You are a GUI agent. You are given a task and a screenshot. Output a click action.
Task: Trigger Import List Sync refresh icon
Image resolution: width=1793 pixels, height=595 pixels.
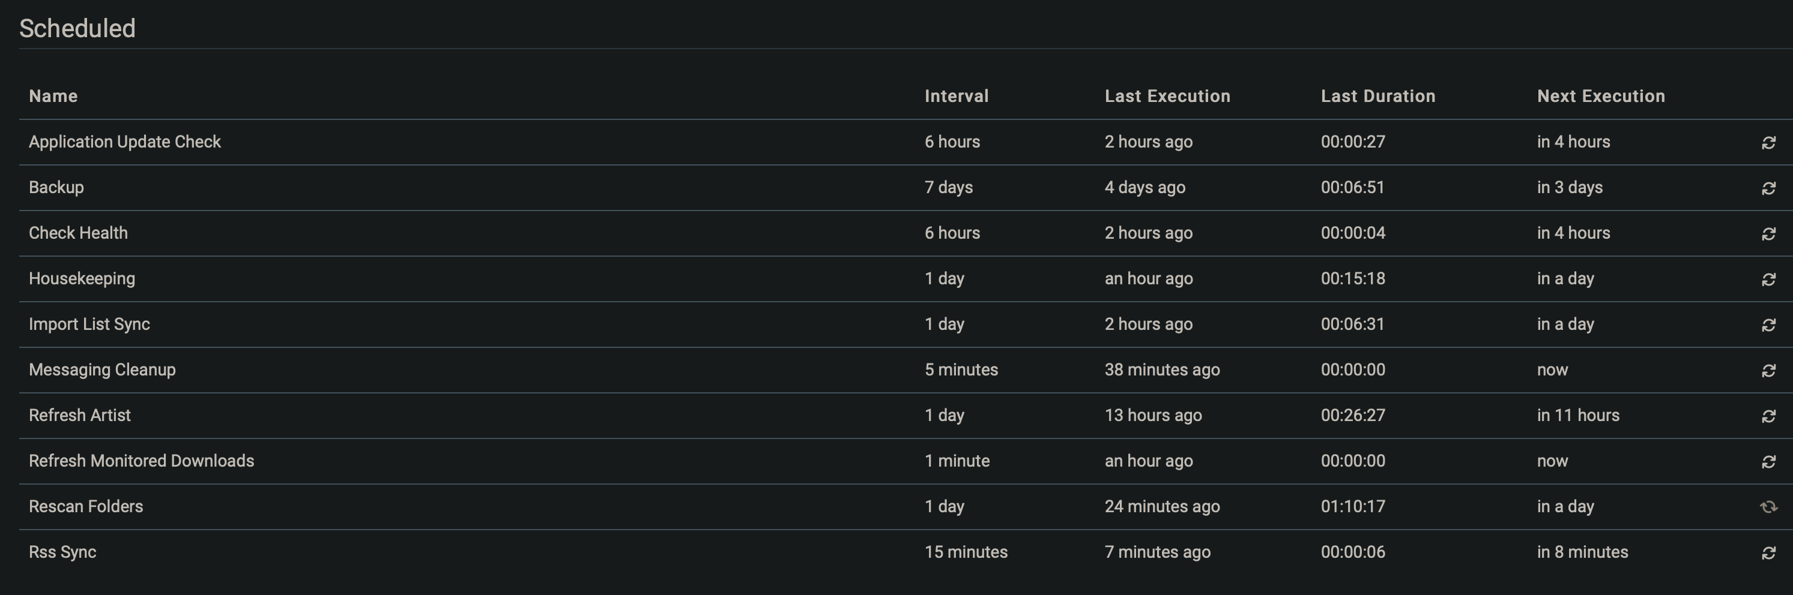[x=1768, y=324]
